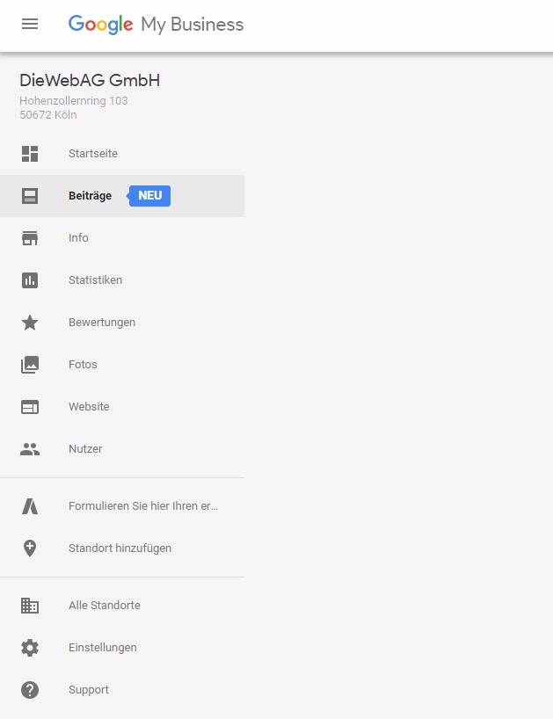Open the hamburger navigation menu
The height and width of the screenshot is (719, 553).
point(30,24)
